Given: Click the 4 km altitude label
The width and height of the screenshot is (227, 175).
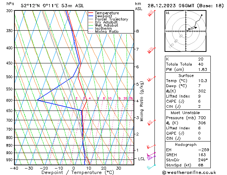Looking at the screenshot, I should pyautogui.click(x=137, y=101).
